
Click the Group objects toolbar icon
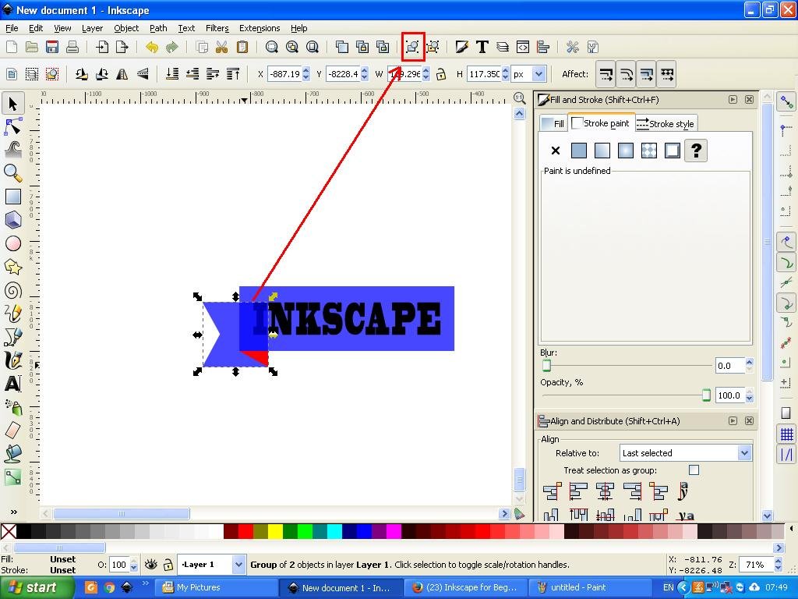412,48
